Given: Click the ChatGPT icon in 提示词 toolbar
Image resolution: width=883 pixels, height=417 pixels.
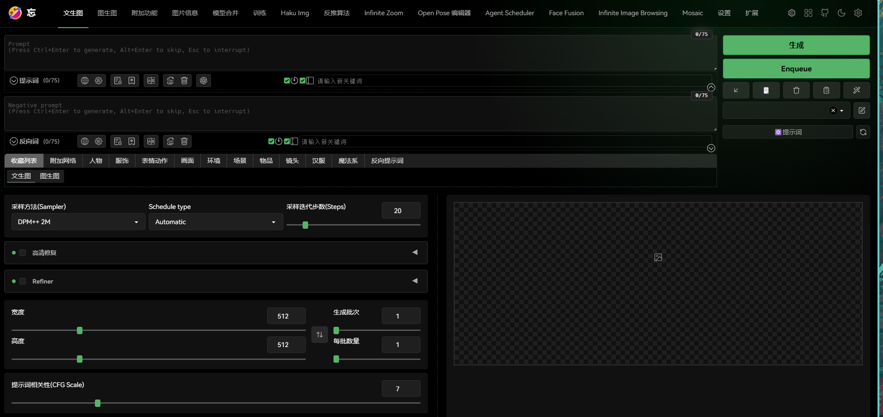Looking at the screenshot, I should (x=204, y=81).
